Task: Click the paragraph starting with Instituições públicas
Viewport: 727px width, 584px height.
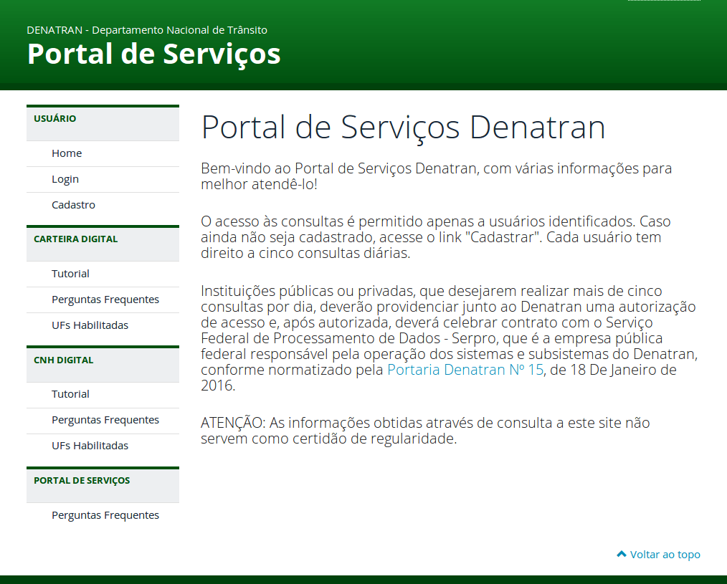Action: click(450, 338)
